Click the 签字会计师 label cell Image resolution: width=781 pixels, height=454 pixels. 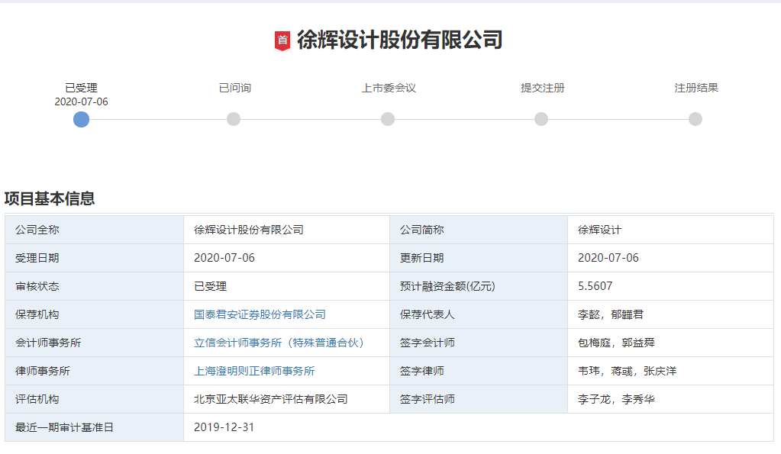479,343
